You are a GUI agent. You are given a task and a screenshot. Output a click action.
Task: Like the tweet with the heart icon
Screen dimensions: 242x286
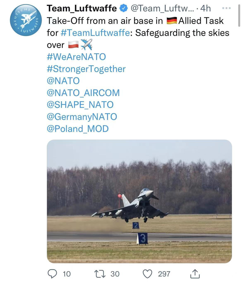(x=148, y=274)
